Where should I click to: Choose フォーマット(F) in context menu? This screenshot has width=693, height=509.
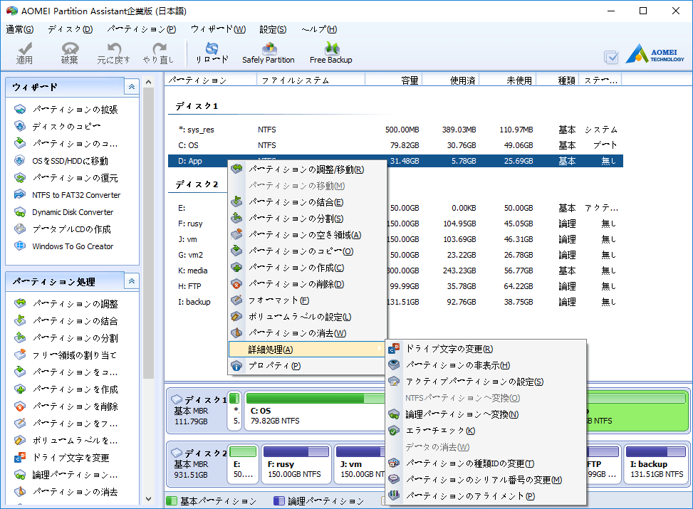(x=307, y=300)
